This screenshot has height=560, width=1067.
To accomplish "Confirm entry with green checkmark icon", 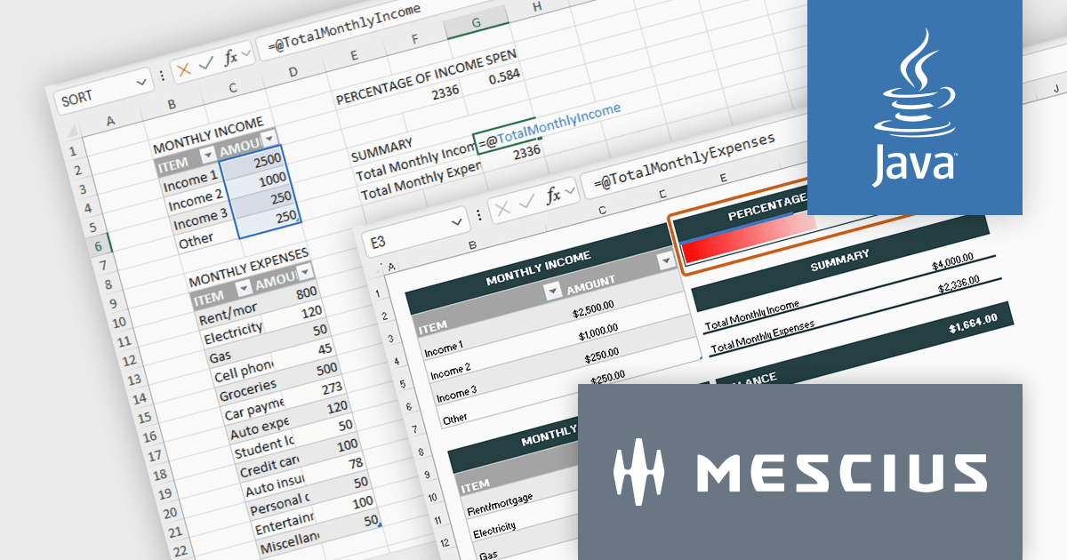I will pyautogui.click(x=205, y=62).
